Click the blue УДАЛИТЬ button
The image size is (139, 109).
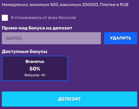tap(121, 38)
